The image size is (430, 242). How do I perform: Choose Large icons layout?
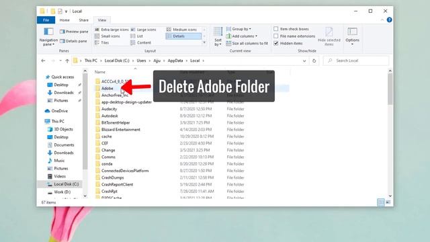point(143,30)
